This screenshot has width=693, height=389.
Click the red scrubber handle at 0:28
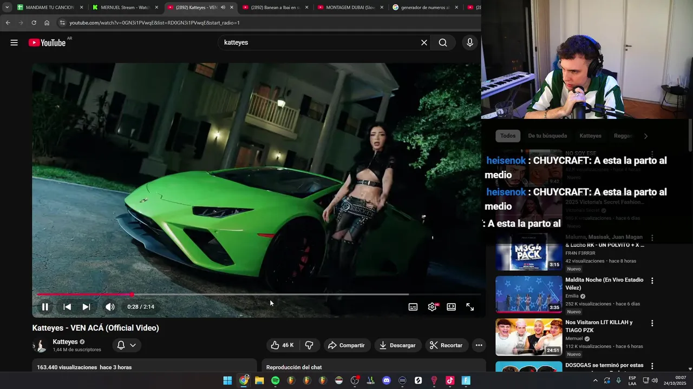[x=132, y=294]
